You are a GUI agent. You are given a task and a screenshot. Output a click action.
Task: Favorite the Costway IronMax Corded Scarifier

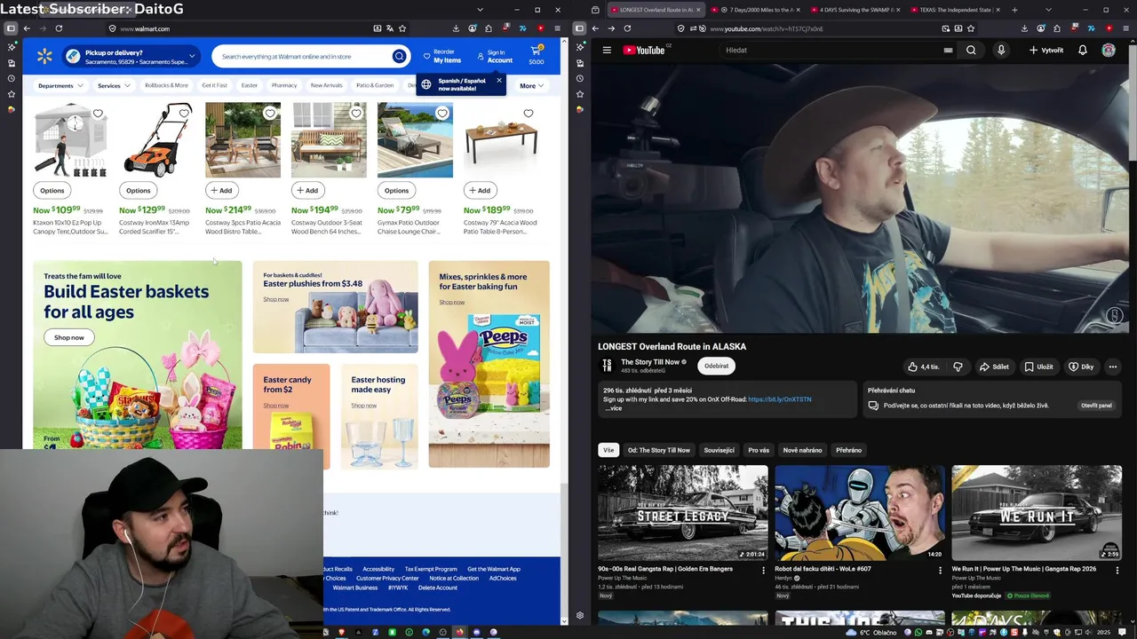(184, 114)
